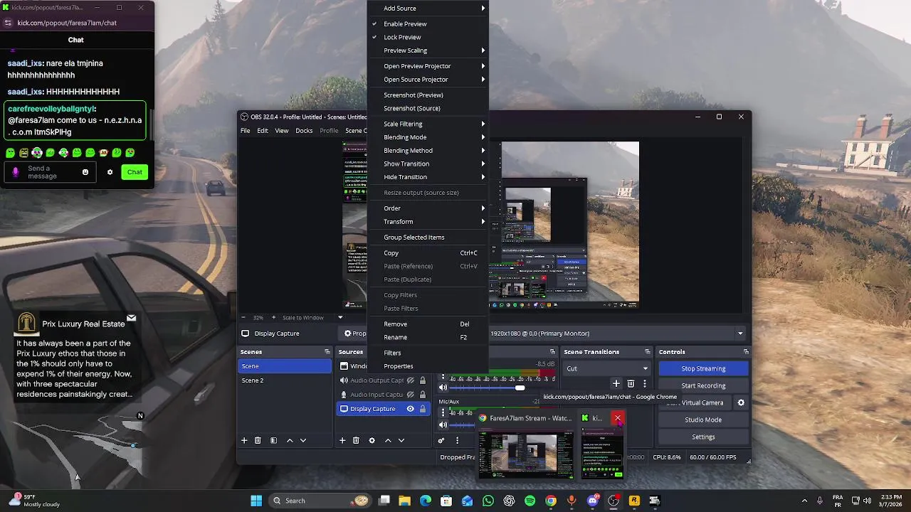Open Discord from the taskbar
Image resolution: width=911 pixels, height=512 pixels.
593,501
